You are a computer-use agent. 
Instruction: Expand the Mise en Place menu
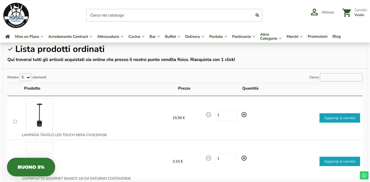click(x=29, y=36)
